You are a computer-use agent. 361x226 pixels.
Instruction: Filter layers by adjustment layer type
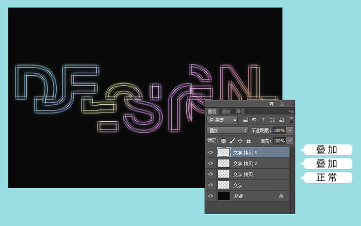[x=254, y=120]
